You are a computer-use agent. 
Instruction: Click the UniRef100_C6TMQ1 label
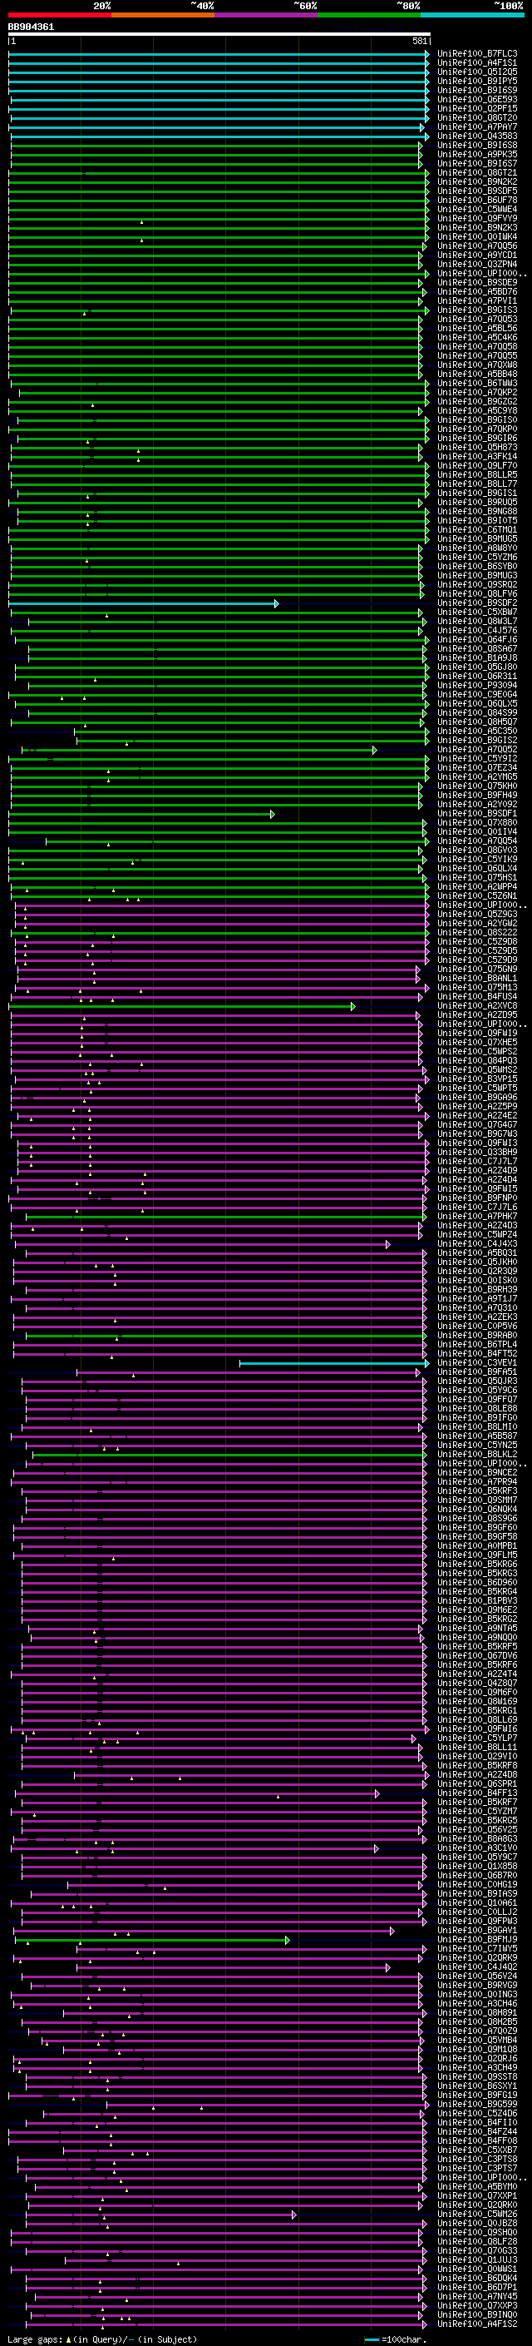477,530
